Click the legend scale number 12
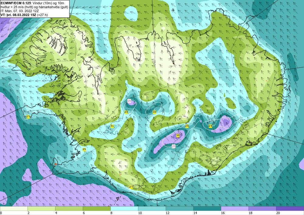 (168, 213)
